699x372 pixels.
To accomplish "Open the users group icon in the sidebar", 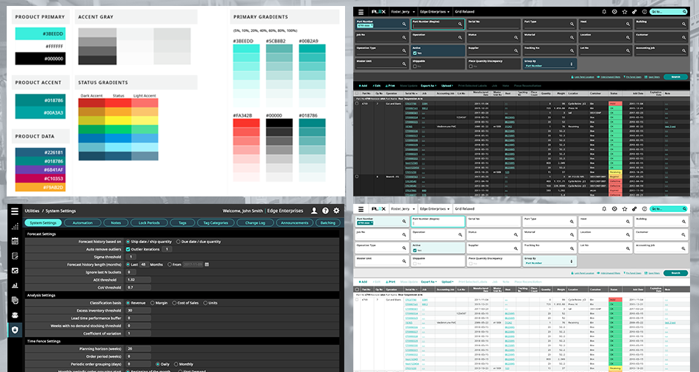I will click(x=14, y=315).
